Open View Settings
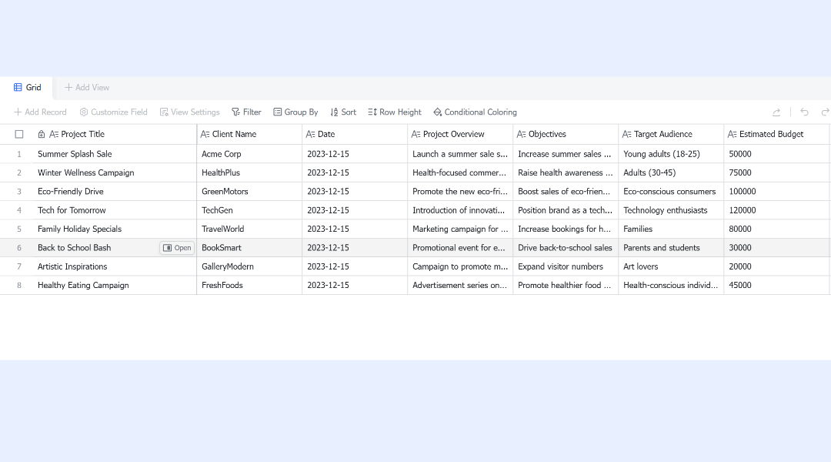831x462 pixels. coord(190,112)
